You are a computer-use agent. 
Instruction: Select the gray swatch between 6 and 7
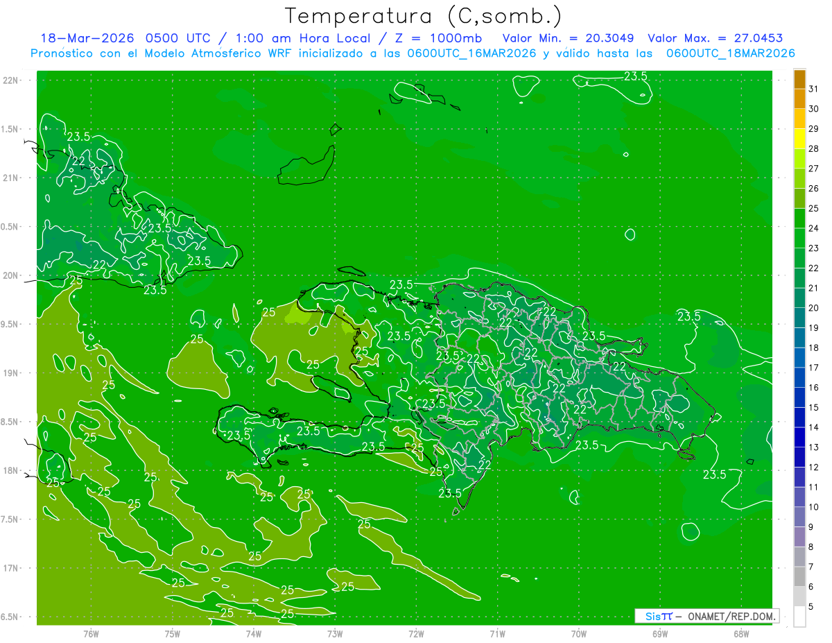tap(799, 577)
